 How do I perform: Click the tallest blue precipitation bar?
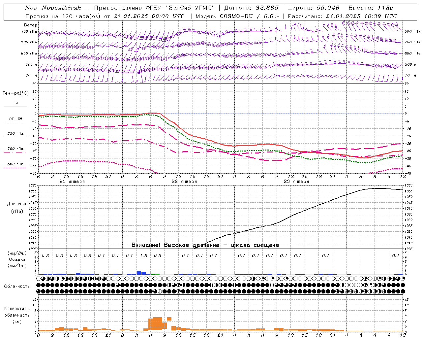click(x=139, y=273)
